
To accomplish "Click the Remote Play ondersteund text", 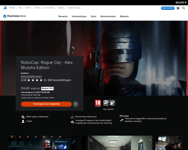I will (x=86, y=117).
